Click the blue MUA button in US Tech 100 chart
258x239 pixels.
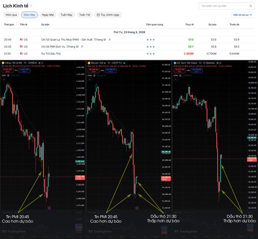pyautogui.click(x=197, y=71)
